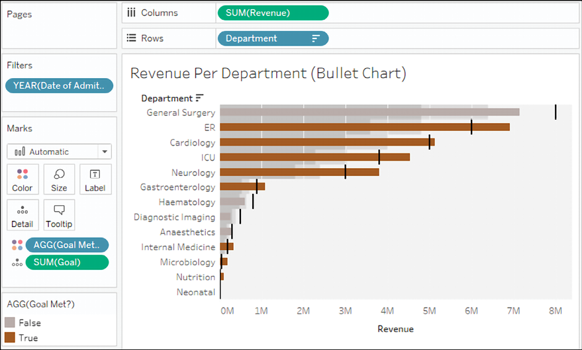This screenshot has width=582, height=350.
Task: Click the True legend color swatch
Action: pyautogui.click(x=10, y=337)
